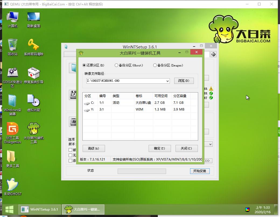280x217 pixels.
Task: Sort by 编号 column header
Action: [104, 96]
